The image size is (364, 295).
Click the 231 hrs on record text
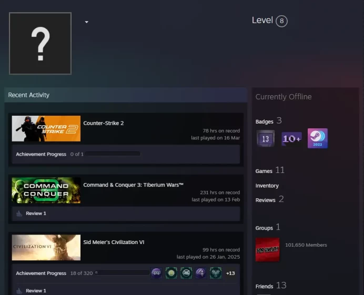click(x=220, y=192)
